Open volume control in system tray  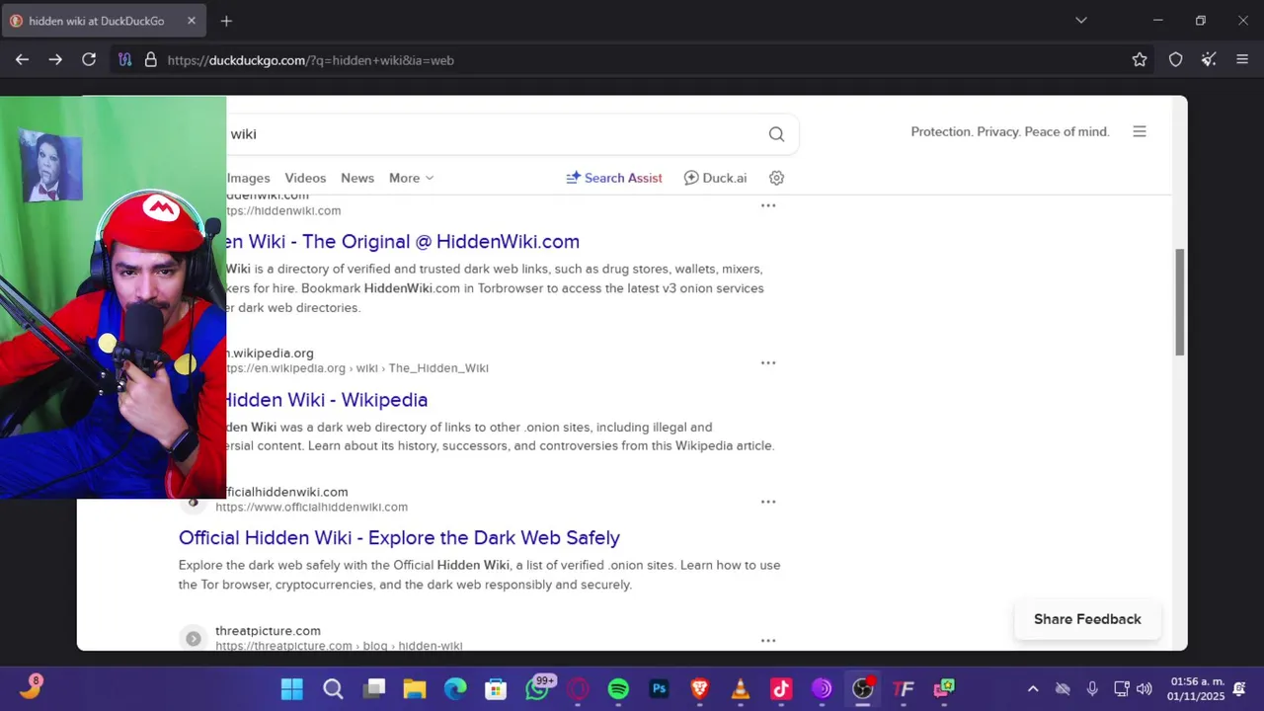click(x=1145, y=689)
